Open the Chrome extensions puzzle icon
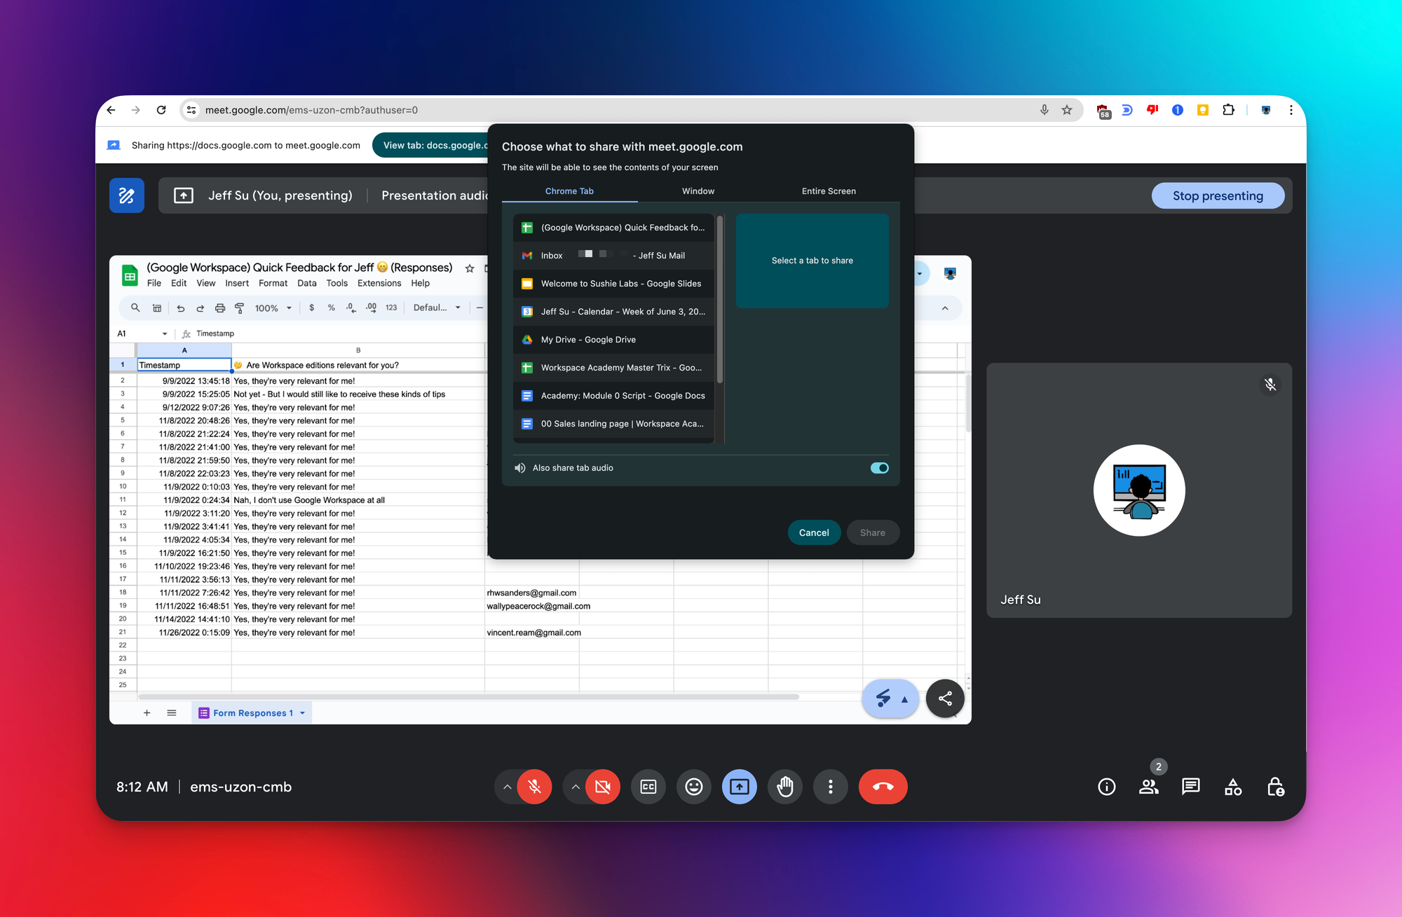 1228,110
